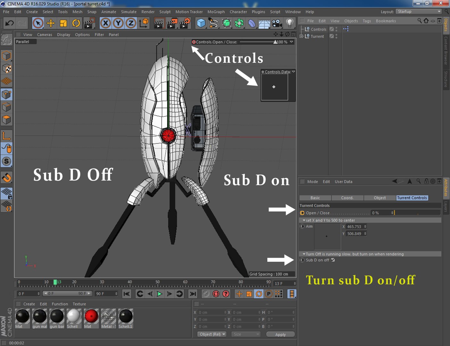Switch to Points mode
Viewport: 450px width, 346px height.
(6, 94)
